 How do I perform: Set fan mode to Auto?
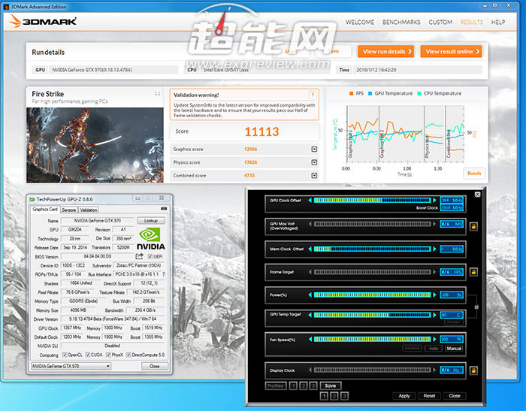click(433, 349)
